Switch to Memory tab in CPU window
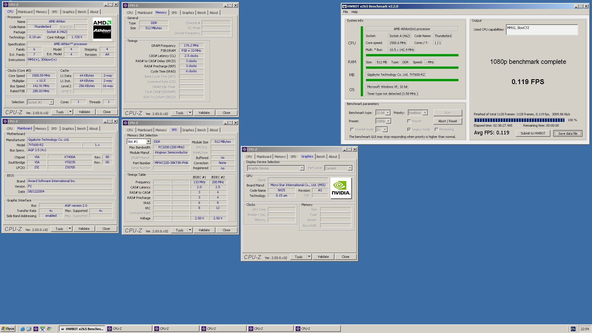This screenshot has height=333, width=592. (41, 12)
